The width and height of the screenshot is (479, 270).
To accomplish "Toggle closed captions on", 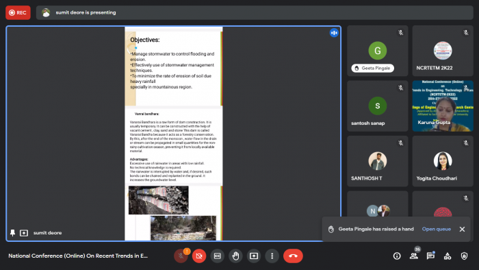I will click(217, 256).
